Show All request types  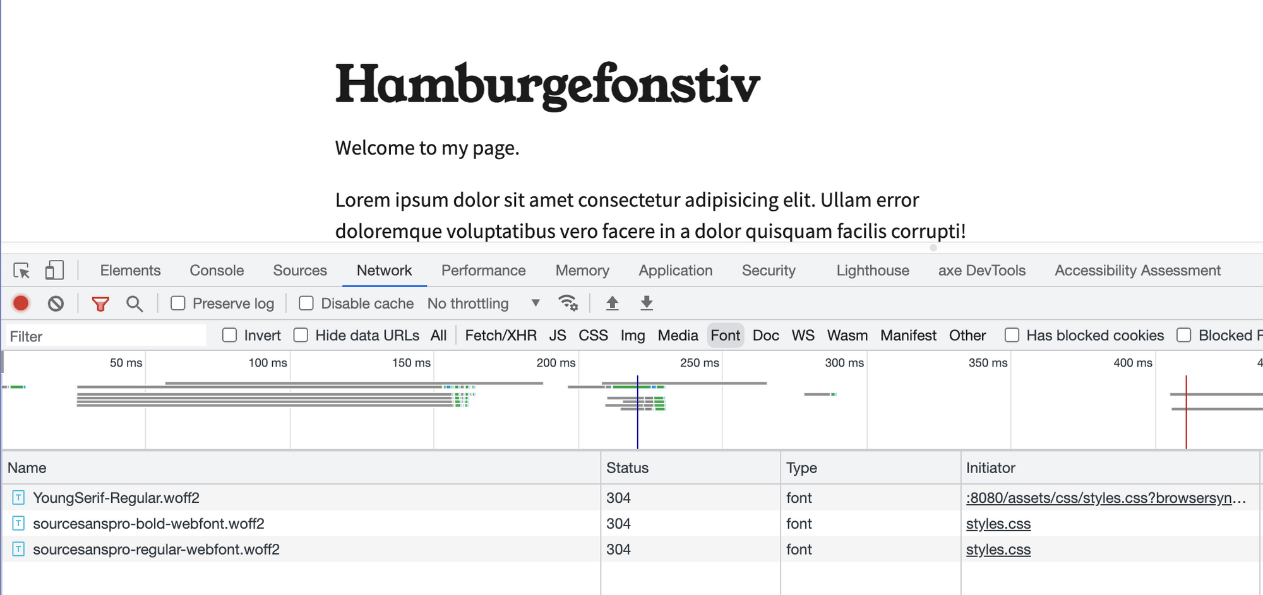pyautogui.click(x=438, y=335)
